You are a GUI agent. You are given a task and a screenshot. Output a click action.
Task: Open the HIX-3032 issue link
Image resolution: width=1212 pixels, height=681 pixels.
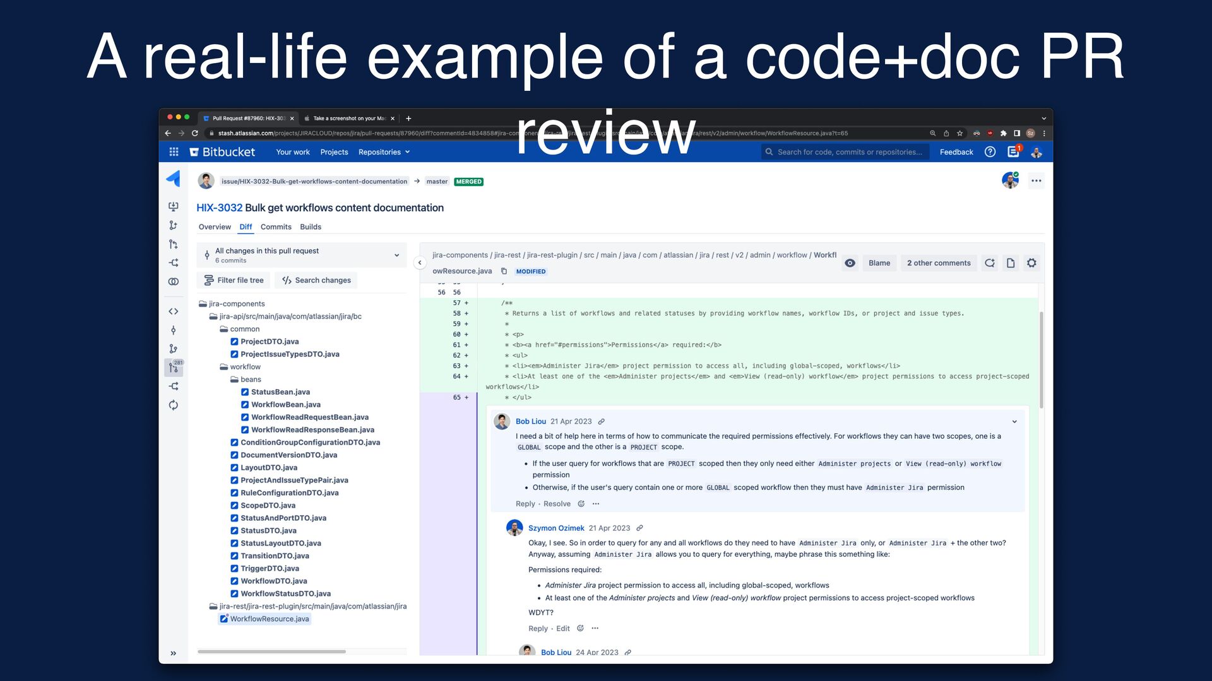click(x=219, y=207)
